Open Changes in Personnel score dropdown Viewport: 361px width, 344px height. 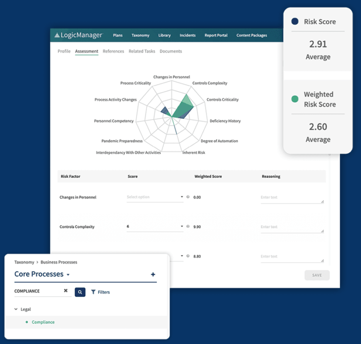(155, 197)
